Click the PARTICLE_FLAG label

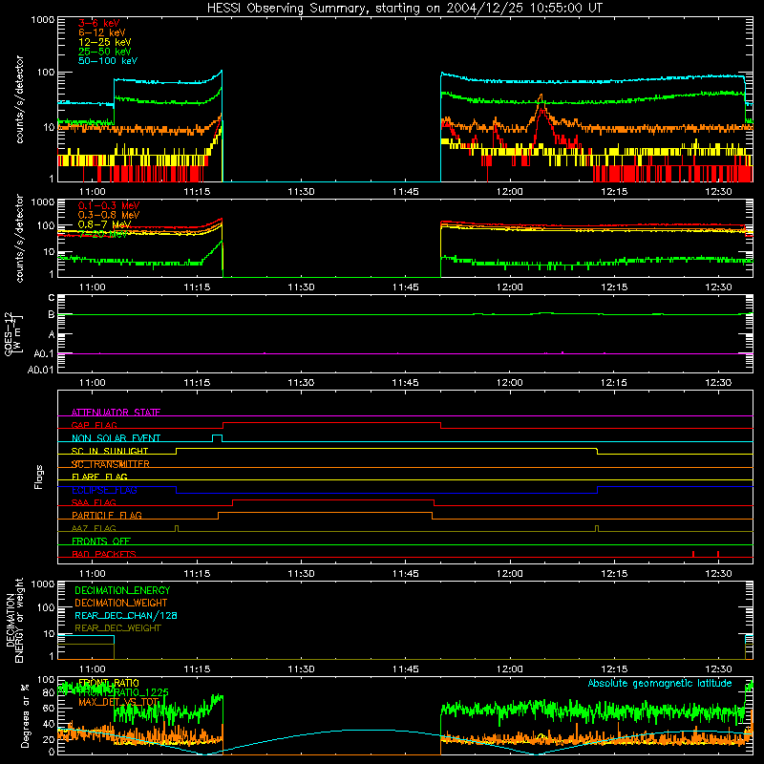coord(107,515)
